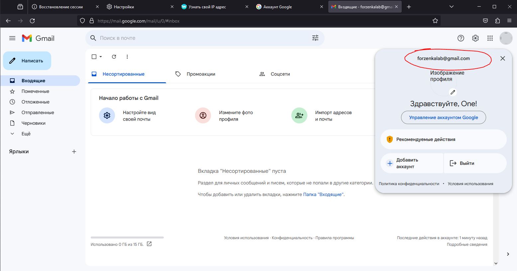This screenshot has height=271, width=517.
Task: Bookmark this page with star icon
Action: tap(435, 21)
